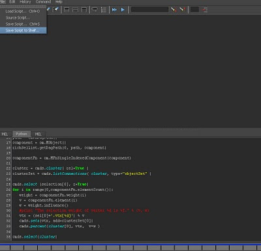The width and height of the screenshot is (261, 251).
Task: Show input pane only
Action: click(x=75, y=10)
